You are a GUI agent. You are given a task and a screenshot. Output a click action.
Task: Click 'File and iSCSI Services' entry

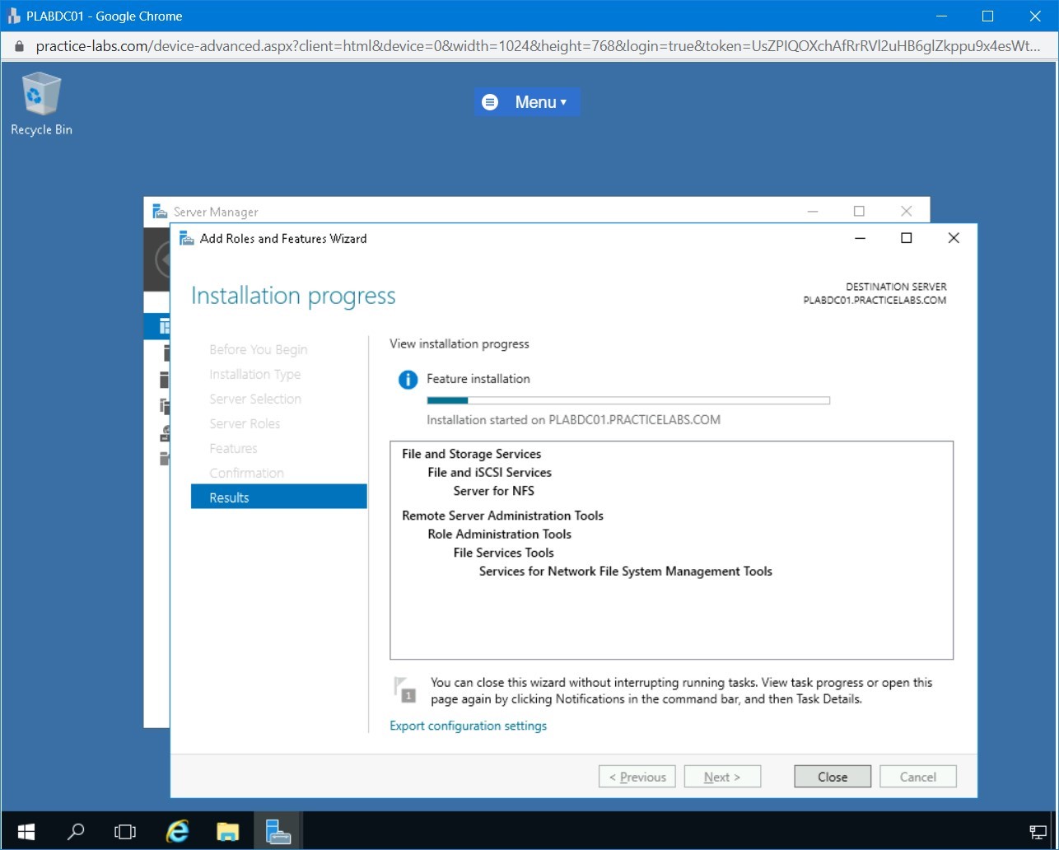click(489, 472)
